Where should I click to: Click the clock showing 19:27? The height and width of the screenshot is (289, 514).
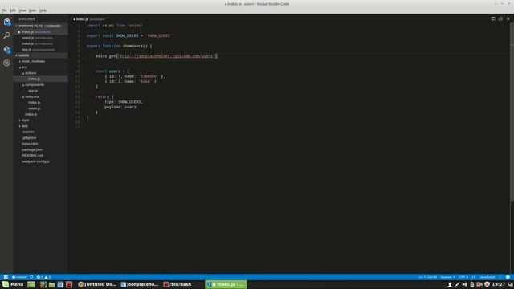coord(498,284)
